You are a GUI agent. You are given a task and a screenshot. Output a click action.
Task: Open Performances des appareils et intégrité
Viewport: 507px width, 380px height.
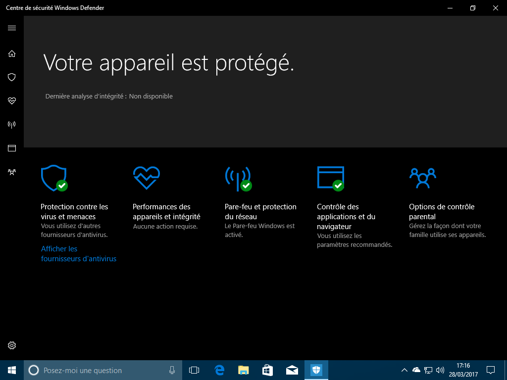pyautogui.click(x=166, y=212)
